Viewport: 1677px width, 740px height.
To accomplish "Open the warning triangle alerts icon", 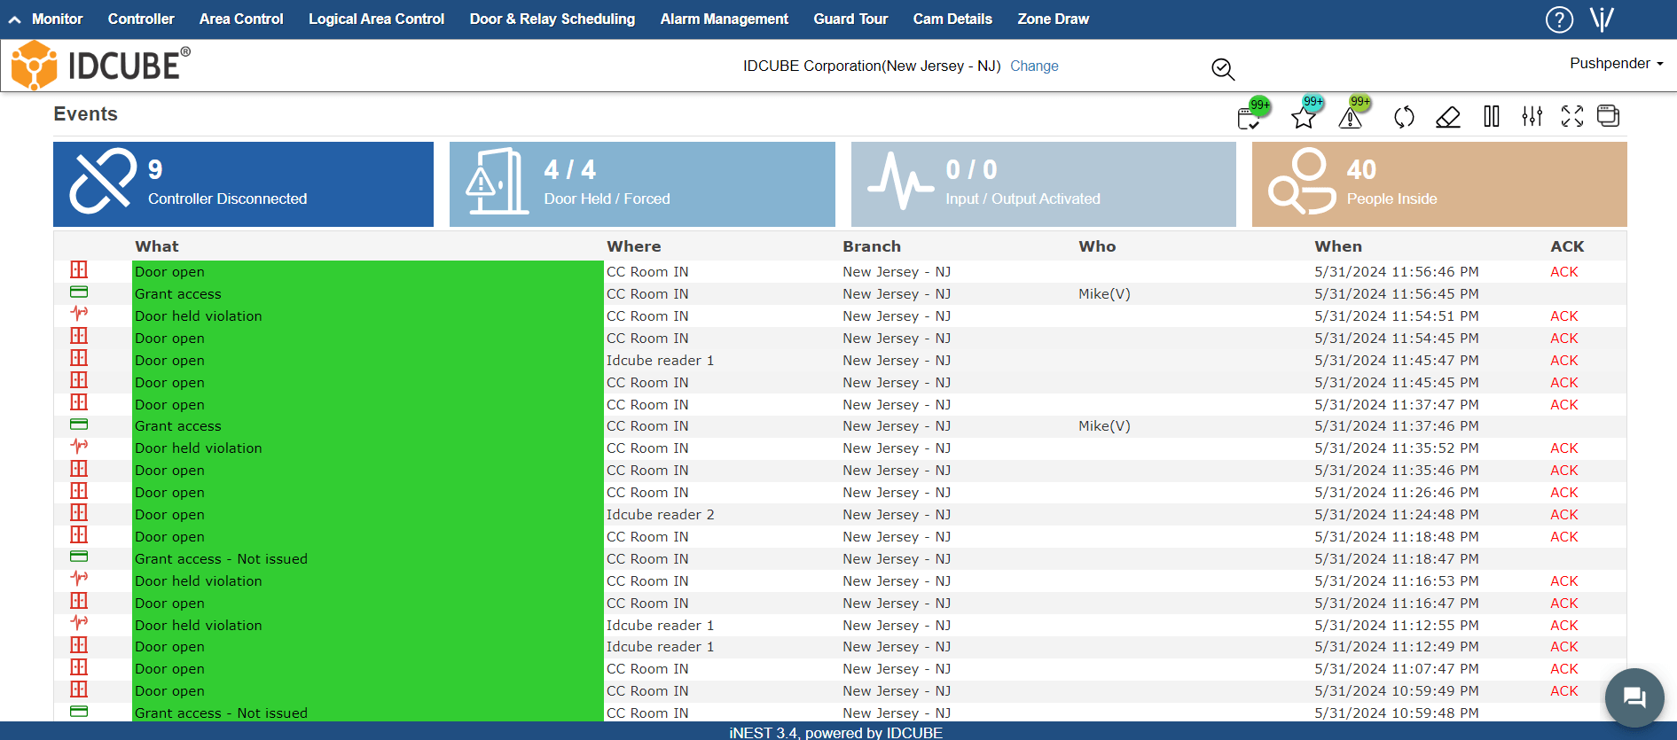I will 1350,118.
